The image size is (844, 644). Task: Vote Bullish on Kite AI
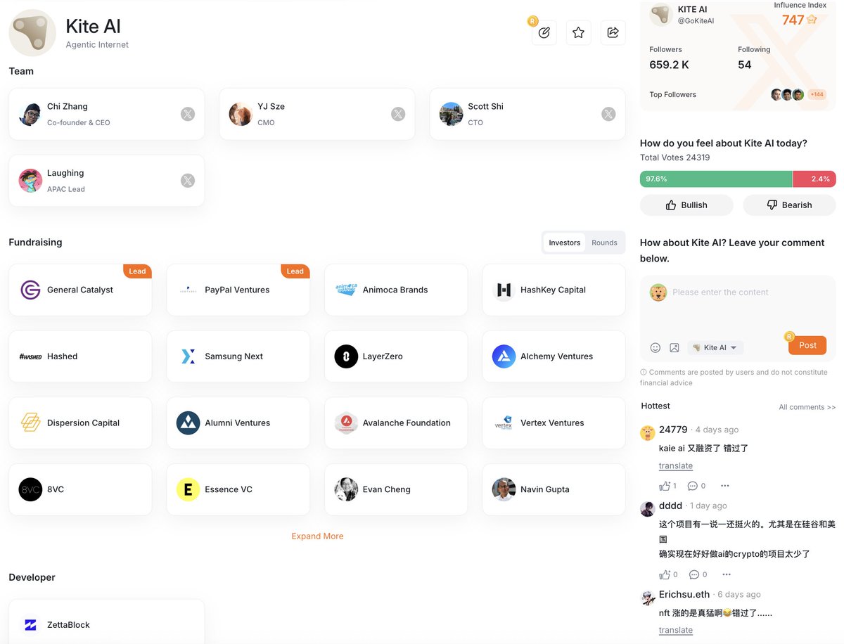pyautogui.click(x=686, y=205)
